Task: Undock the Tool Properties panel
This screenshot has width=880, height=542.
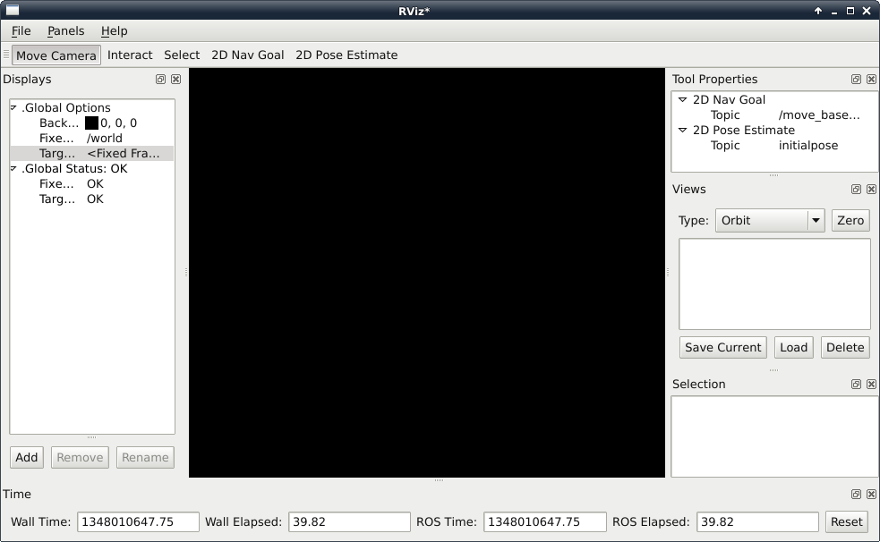Action: [x=856, y=80]
